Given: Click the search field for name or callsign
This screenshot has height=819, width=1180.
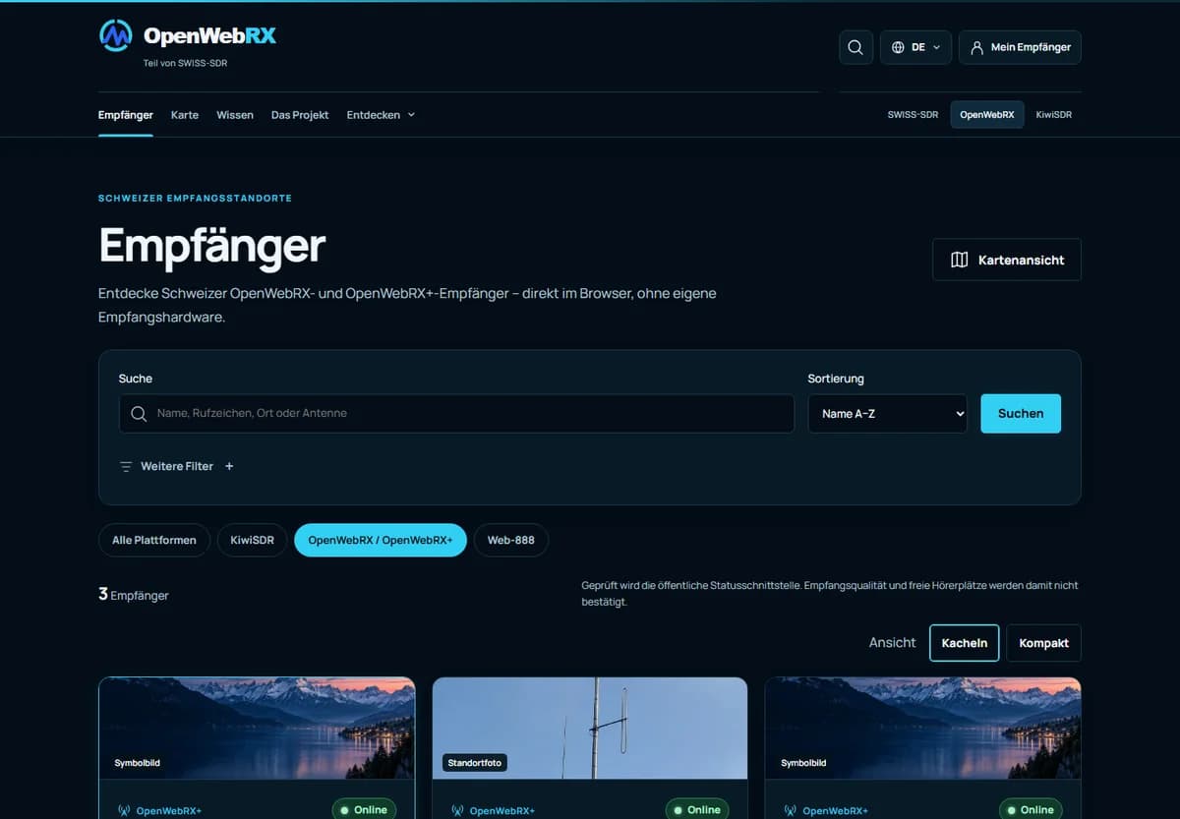Looking at the screenshot, I should click(x=456, y=414).
